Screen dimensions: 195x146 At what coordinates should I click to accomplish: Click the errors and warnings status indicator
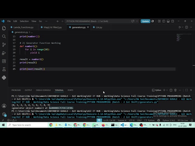point(12,120)
